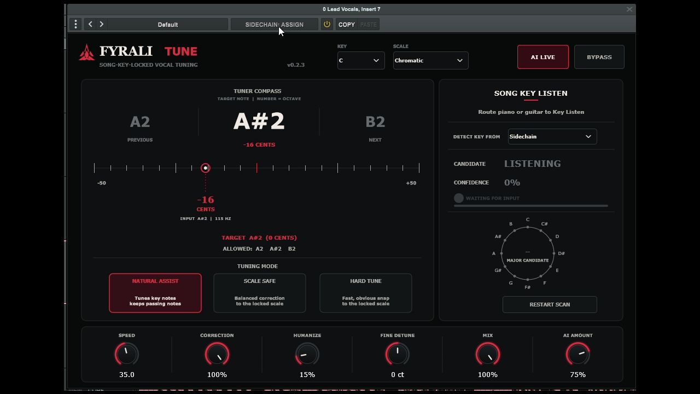This screenshot has width=700, height=394.
Task: Click the 0% confidence value
Action: [512, 182]
